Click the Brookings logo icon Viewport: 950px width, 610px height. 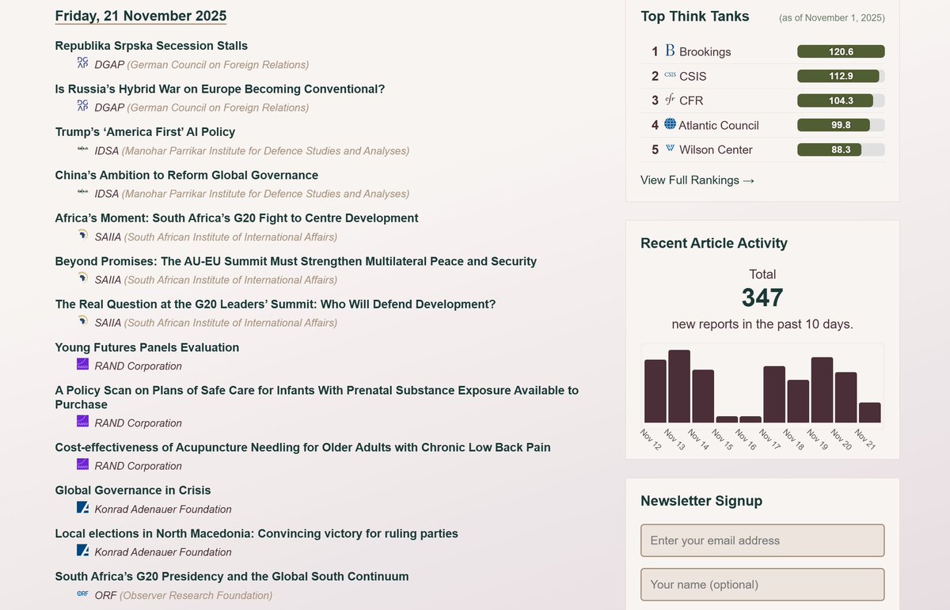669,51
